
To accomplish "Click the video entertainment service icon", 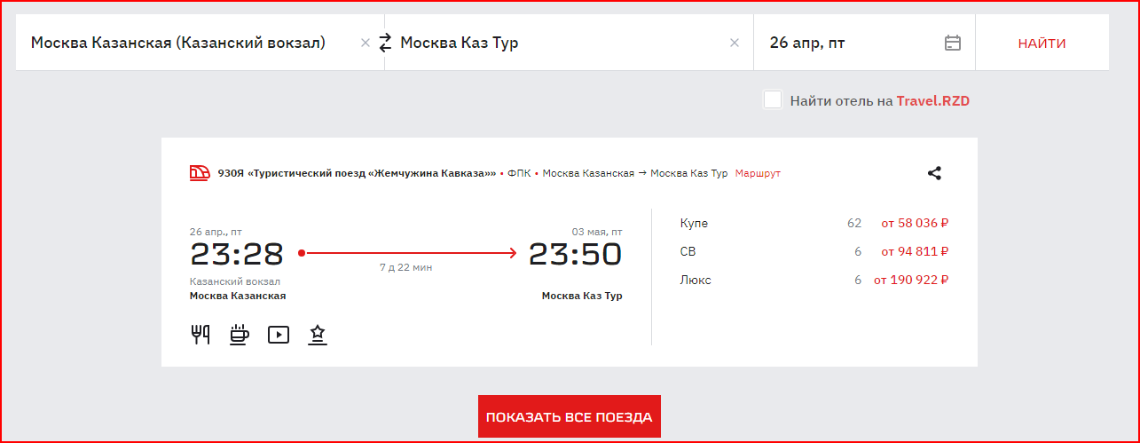I will (x=279, y=335).
